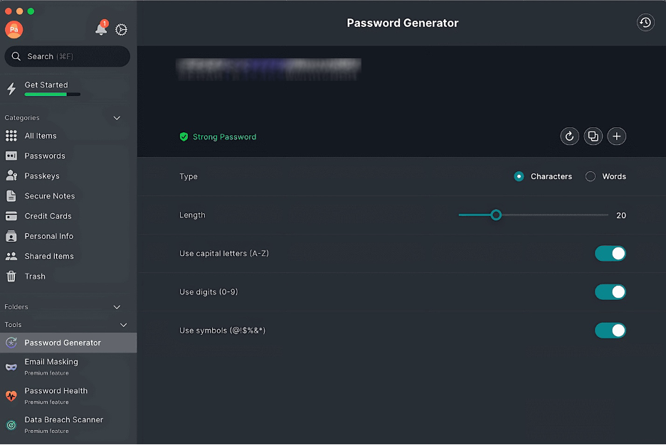Image resolution: width=666 pixels, height=445 pixels.
Task: Disable Use digits (0-9)
Action: 610,291
